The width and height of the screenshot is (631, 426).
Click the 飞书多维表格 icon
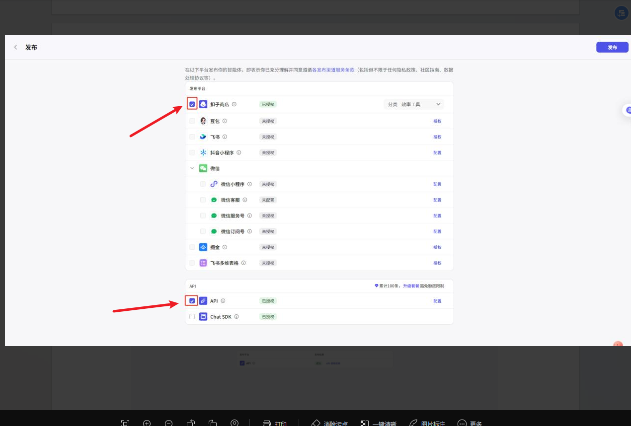pyautogui.click(x=203, y=263)
